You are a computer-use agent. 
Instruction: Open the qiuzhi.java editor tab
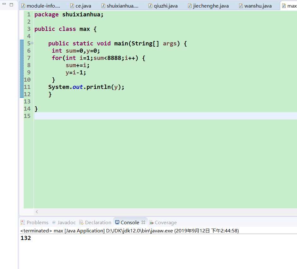click(x=163, y=6)
